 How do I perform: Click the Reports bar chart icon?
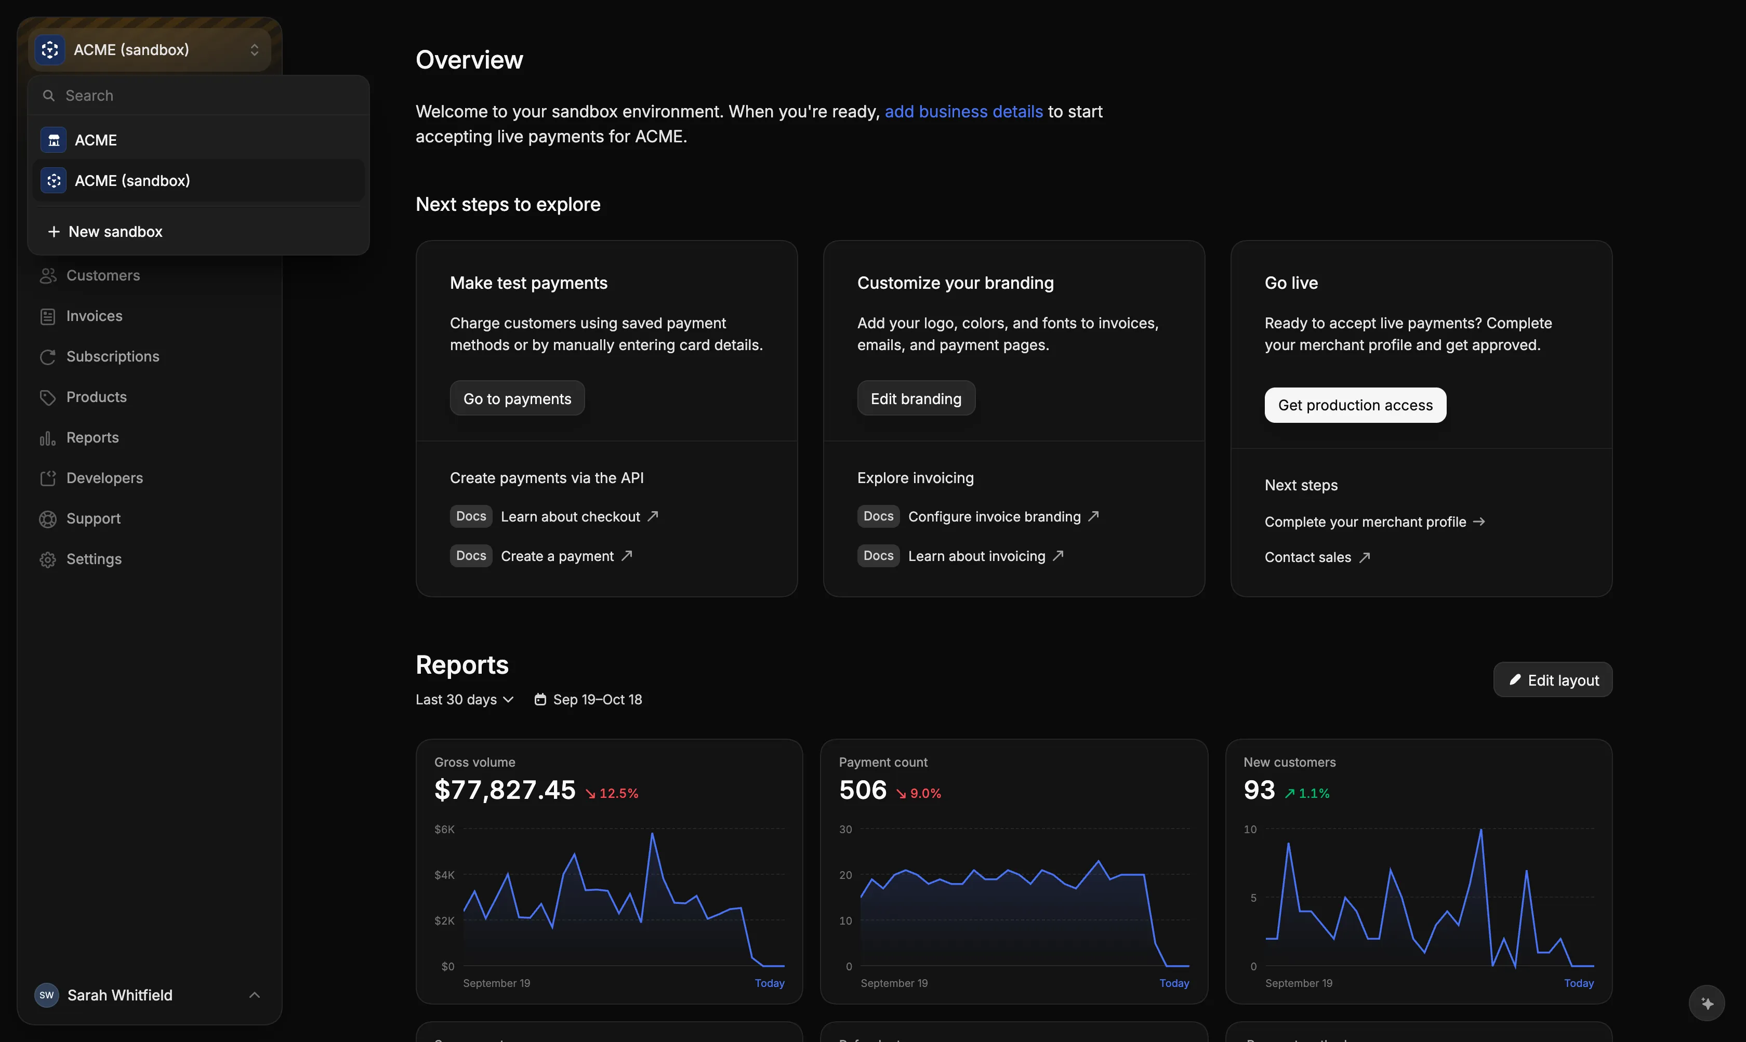tap(48, 438)
